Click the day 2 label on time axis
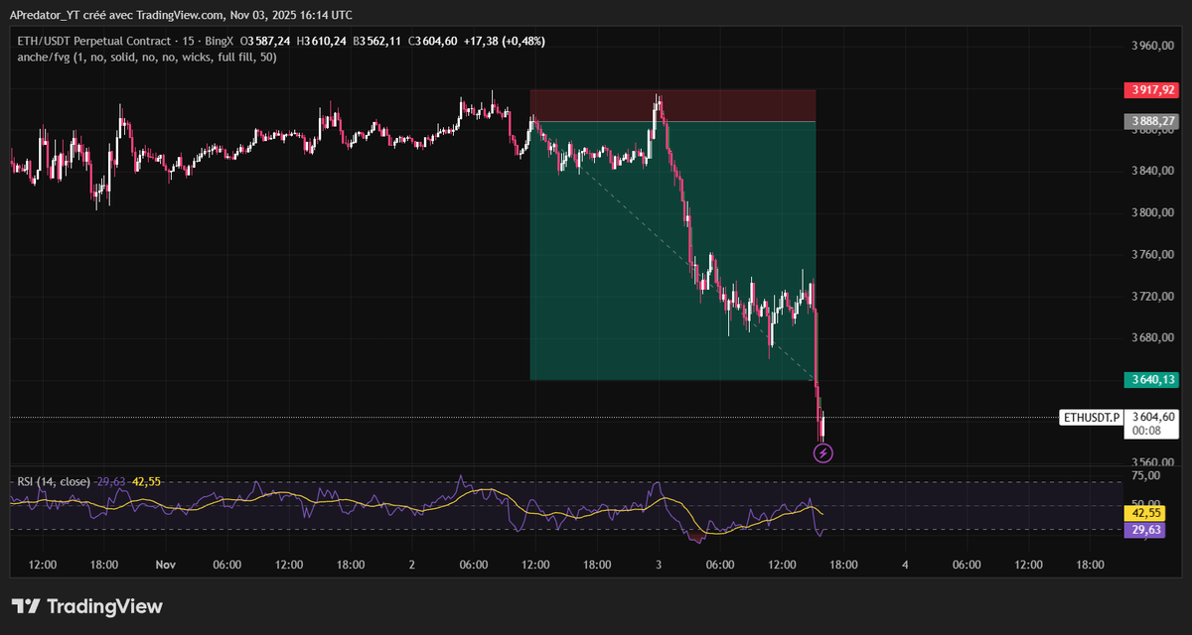 [x=412, y=564]
